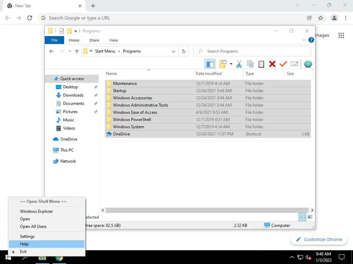Open the View ribbon tab
Viewport: 353px width, 264px height.
pyautogui.click(x=113, y=40)
